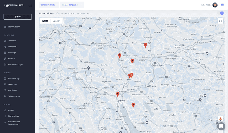The image size is (228, 133).
Task: Create a new item with NEU button
Action: point(18,17)
